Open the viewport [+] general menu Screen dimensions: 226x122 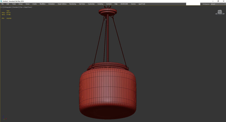click(1, 7)
